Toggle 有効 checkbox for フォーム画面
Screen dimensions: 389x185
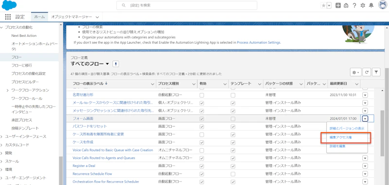[202, 118]
